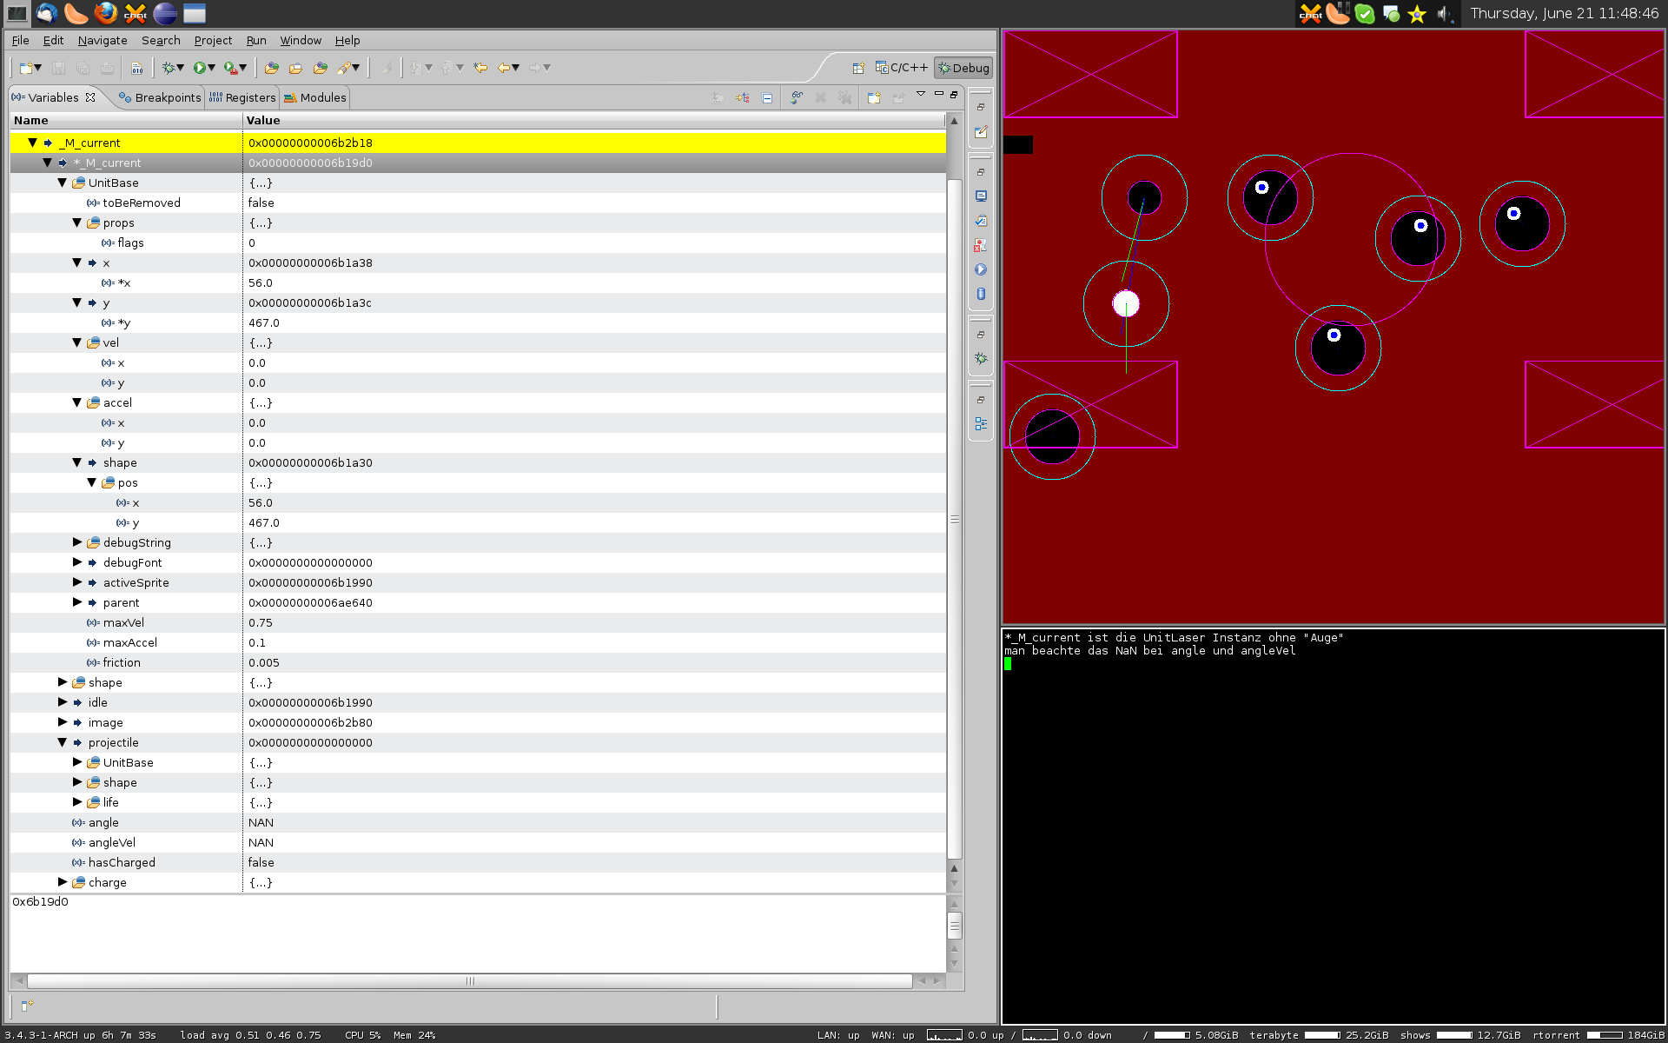Expand the activeSprite node
1668x1043 pixels.
(x=76, y=582)
